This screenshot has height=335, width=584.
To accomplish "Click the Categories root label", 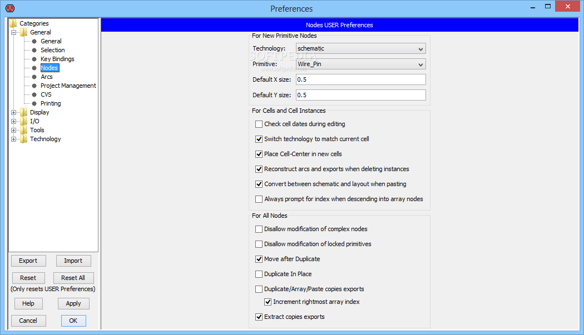I will point(34,23).
